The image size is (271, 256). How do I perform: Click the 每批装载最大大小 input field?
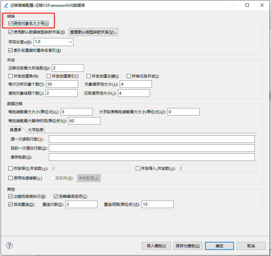pyautogui.click(x=77, y=112)
